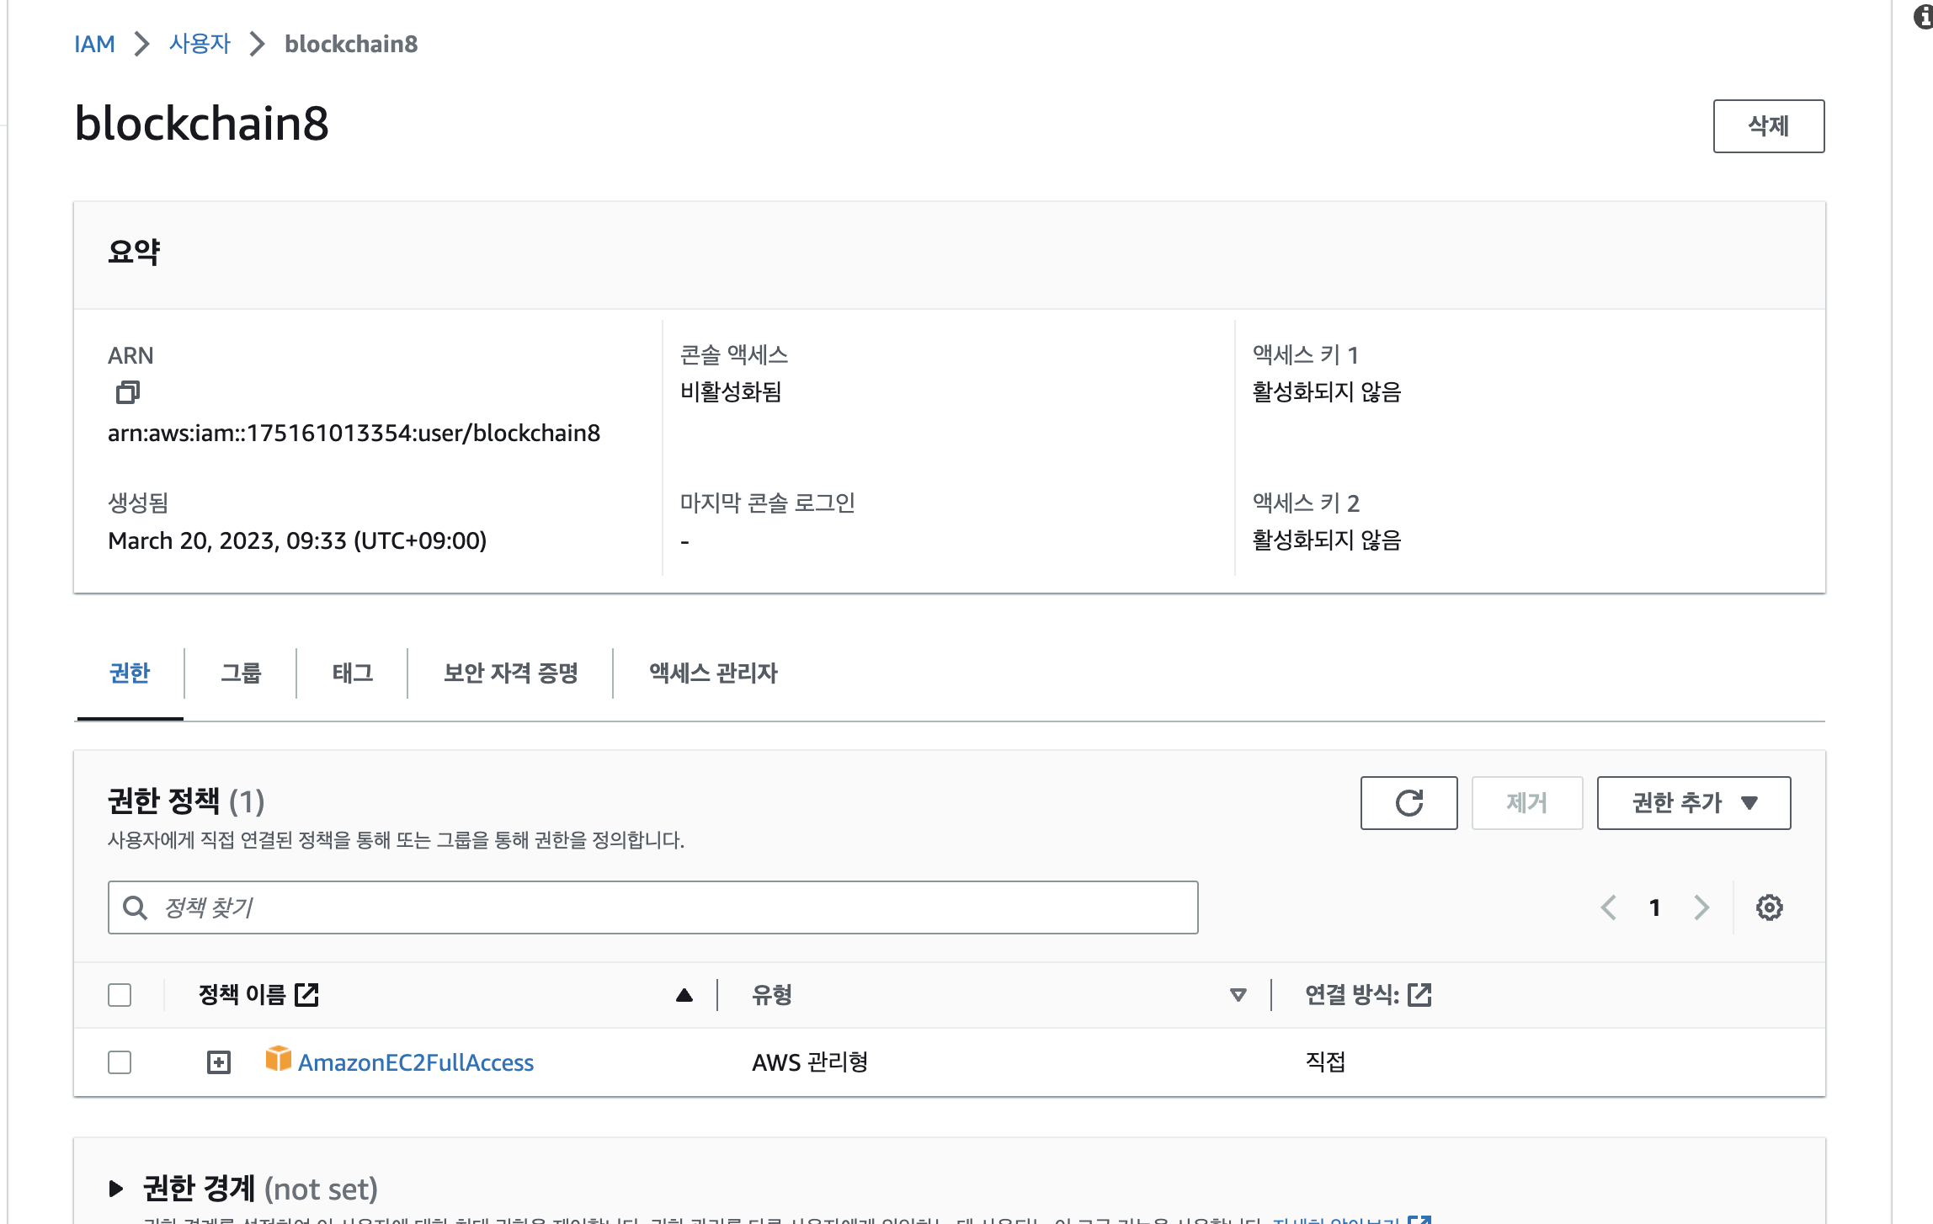1933x1224 pixels.
Task: Open the table preferences gear icon
Action: [x=1769, y=907]
